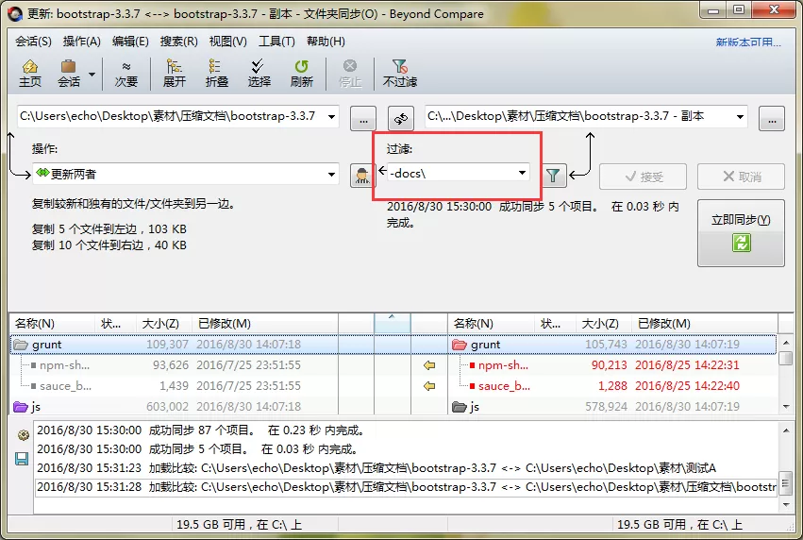The image size is (803, 540).
Task: Select the right npm-sh... red file row
Action: pos(612,365)
